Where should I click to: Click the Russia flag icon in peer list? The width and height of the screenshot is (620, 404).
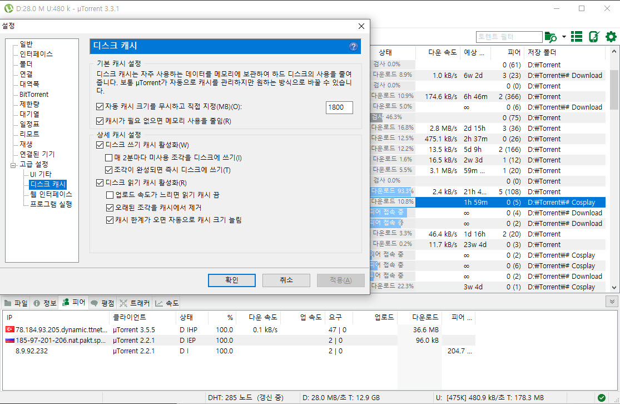(10, 341)
